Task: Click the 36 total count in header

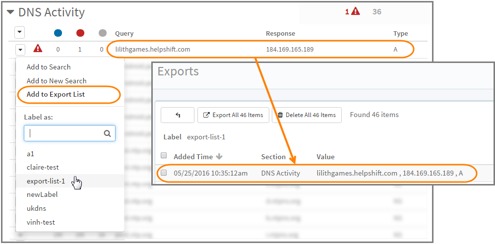Action: point(376,12)
